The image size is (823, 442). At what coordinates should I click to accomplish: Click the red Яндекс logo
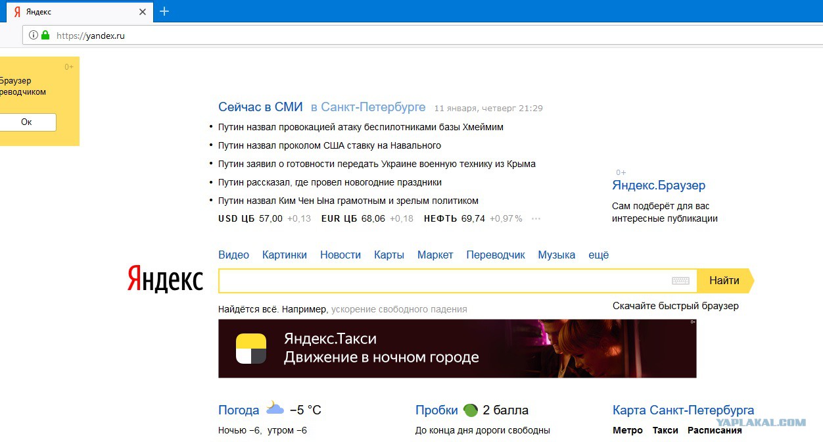pos(165,280)
